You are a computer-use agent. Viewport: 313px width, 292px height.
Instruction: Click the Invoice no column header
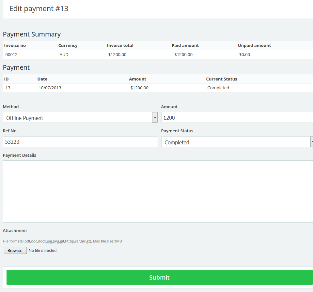(15, 46)
